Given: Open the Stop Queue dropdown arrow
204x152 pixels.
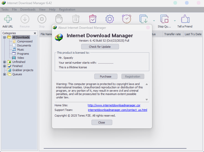Looking at the screenshot, I should pos(175,21).
